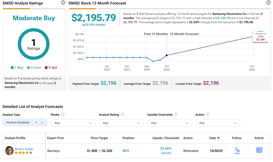The width and height of the screenshot is (273, 162).
Task: Open the Barclays article icon
Action: coord(259,150)
